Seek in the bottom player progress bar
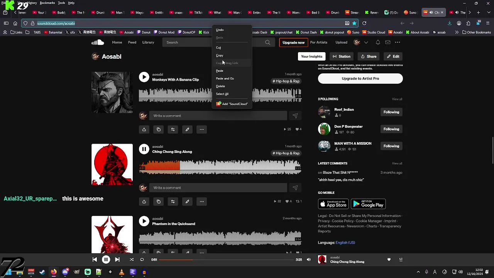494x278 pixels. point(227,259)
